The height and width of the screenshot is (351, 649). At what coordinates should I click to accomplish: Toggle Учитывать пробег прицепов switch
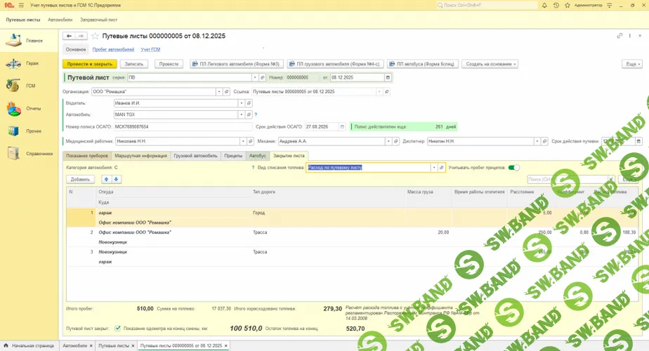point(514,168)
